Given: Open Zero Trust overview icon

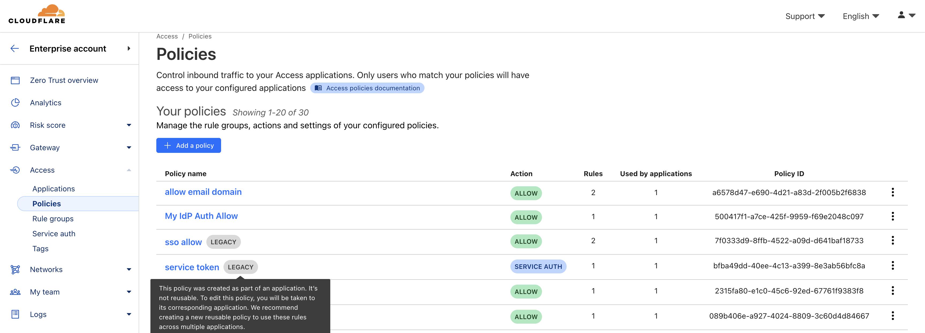Looking at the screenshot, I should click(15, 80).
